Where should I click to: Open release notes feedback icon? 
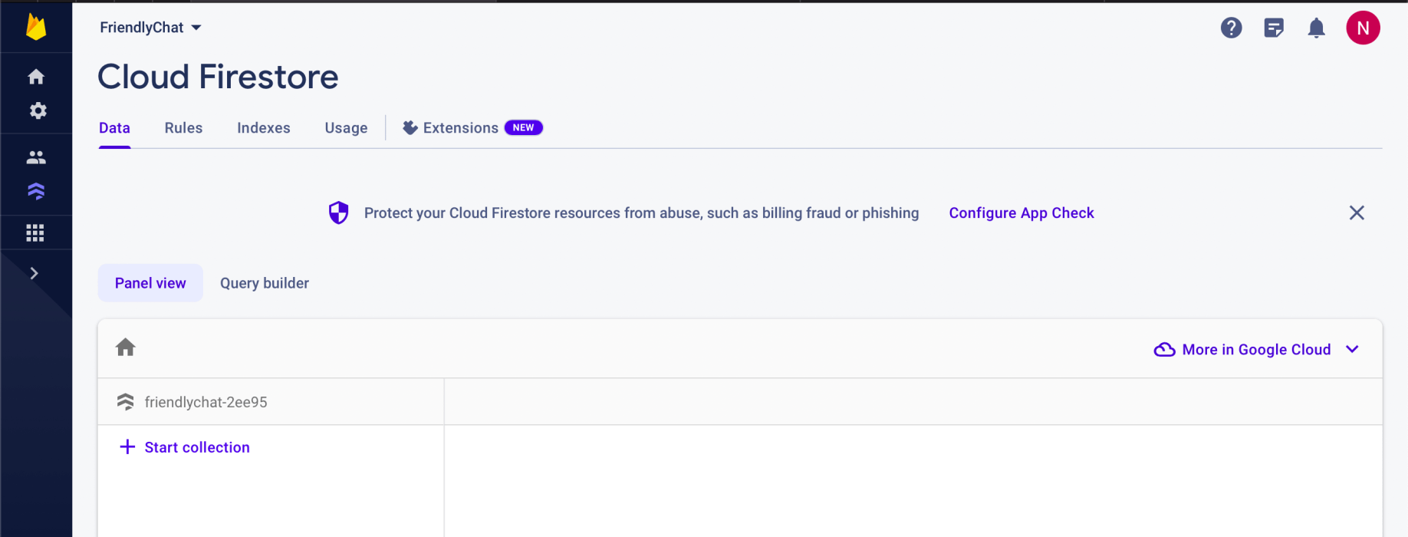[1274, 28]
